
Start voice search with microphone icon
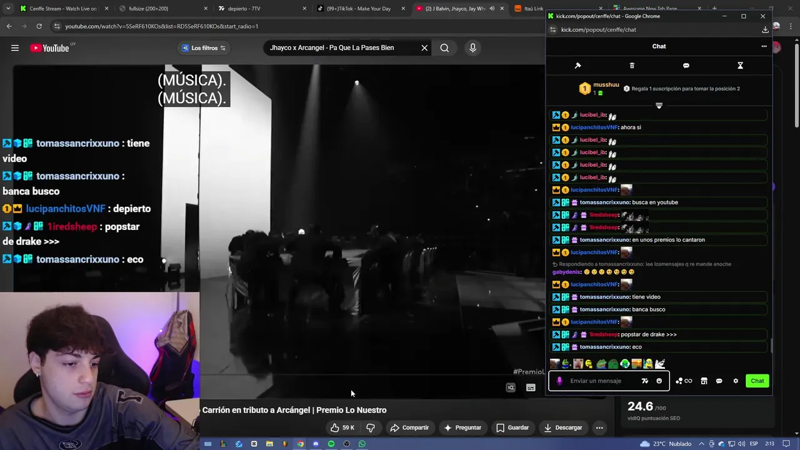point(472,48)
